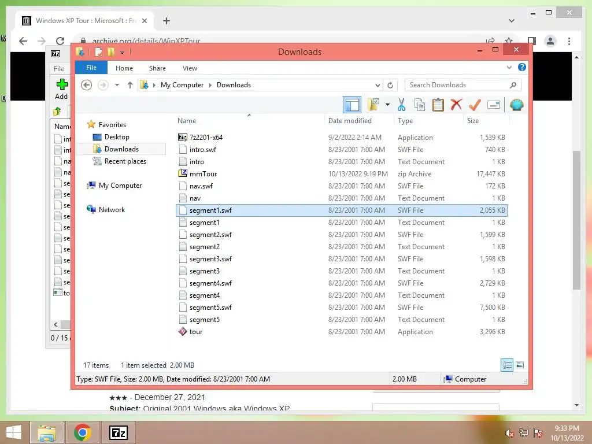This screenshot has width=592, height=444.
Task: Open the File ribbon tab
Action: (91, 68)
